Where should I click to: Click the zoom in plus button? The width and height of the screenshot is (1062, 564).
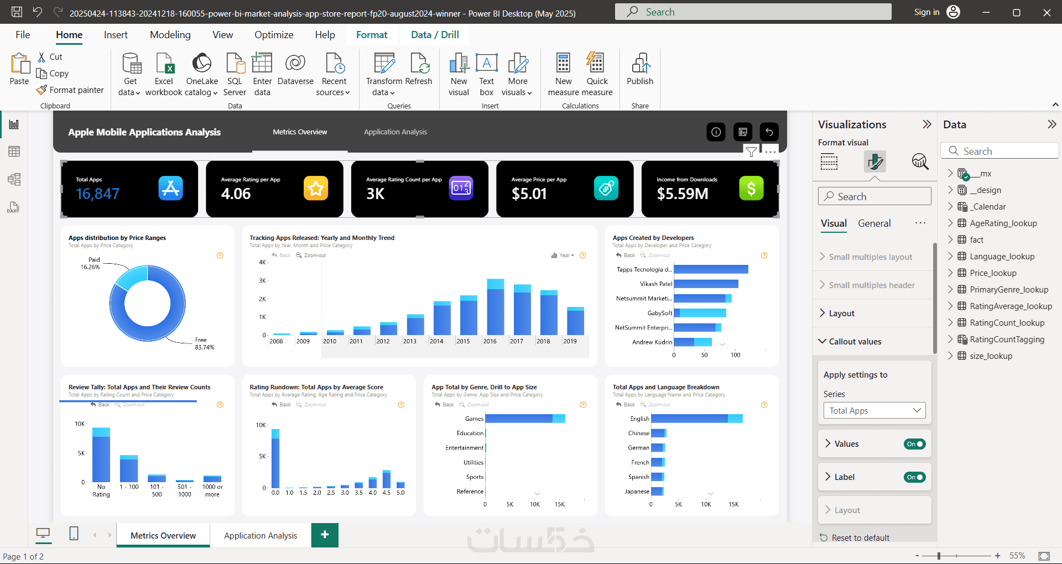[997, 556]
